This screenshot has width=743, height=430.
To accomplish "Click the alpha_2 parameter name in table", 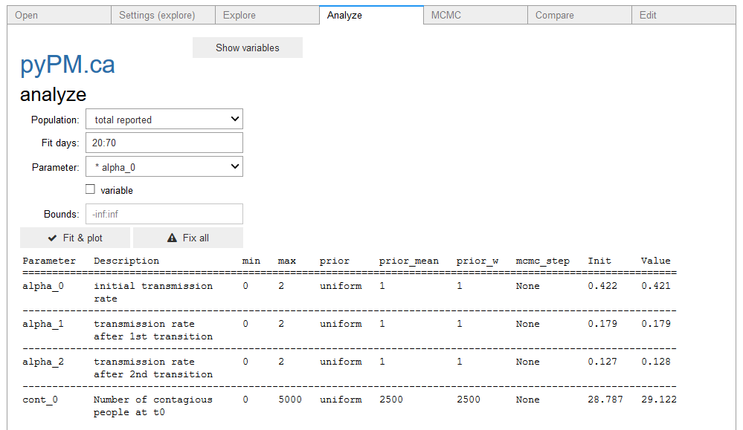I will [x=43, y=362].
